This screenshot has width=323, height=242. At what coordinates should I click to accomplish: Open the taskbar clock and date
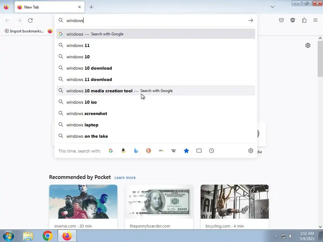pyautogui.click(x=307, y=236)
